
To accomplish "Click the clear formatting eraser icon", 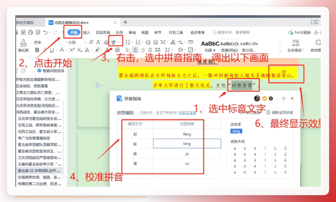I will click(x=106, y=42).
